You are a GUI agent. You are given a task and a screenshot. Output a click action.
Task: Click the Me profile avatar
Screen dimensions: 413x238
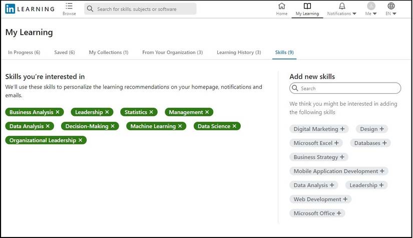coord(371,6)
